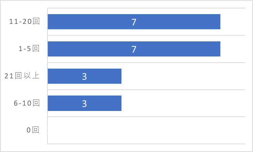Select the blue 1-5回 bar
This screenshot has width=253, height=152.
click(x=134, y=49)
